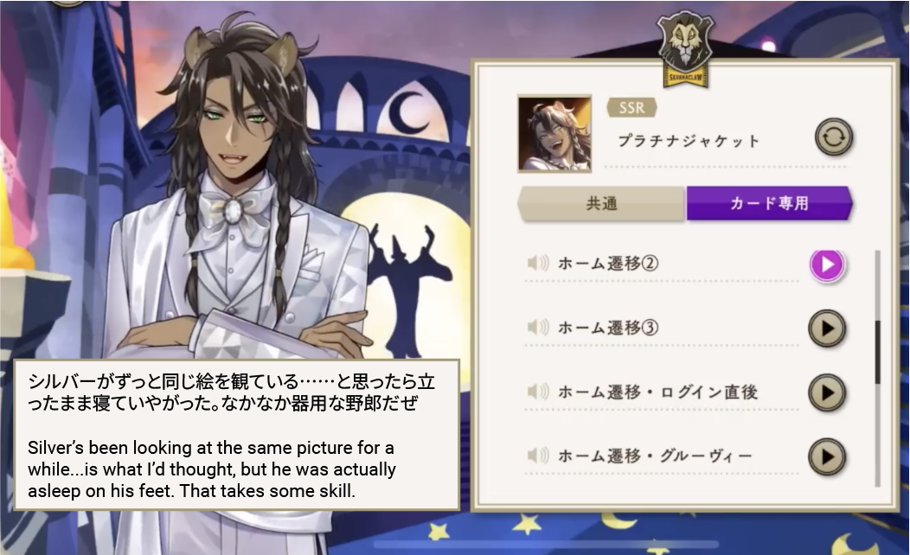Click the ホーム遷移② row label
Image resolution: width=910 pixels, height=555 pixels.
607,264
